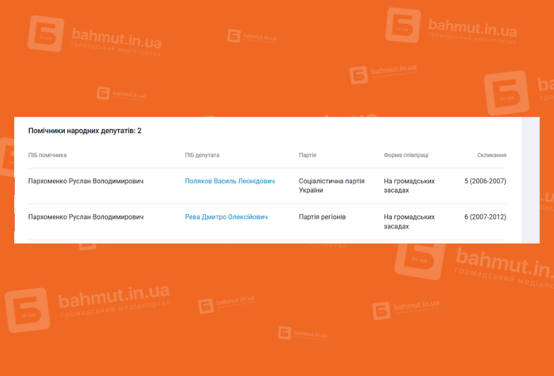
Task: Click the 'Партія регіонів' party cell
Action: [x=322, y=217]
